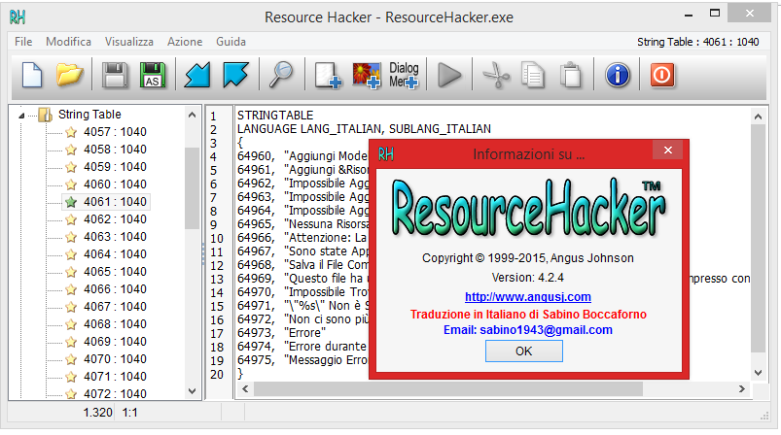This screenshot has height=435, width=781.
Task: Click the grey play (compile) arrow
Action: 449,76
